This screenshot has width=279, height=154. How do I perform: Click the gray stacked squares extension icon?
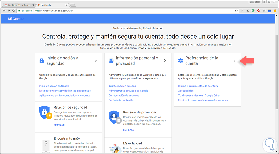(x=264, y=11)
